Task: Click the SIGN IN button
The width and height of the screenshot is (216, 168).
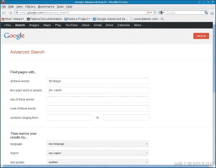Action: [201, 36]
